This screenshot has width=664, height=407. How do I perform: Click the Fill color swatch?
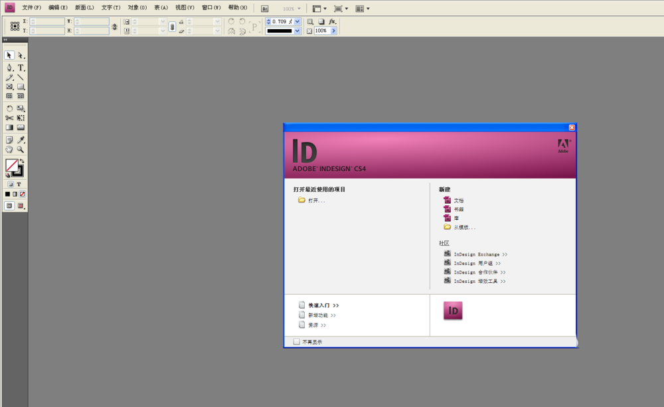(11, 165)
